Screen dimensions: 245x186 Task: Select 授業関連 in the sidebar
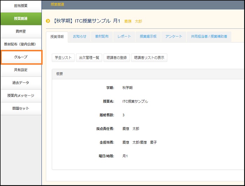click(21, 19)
